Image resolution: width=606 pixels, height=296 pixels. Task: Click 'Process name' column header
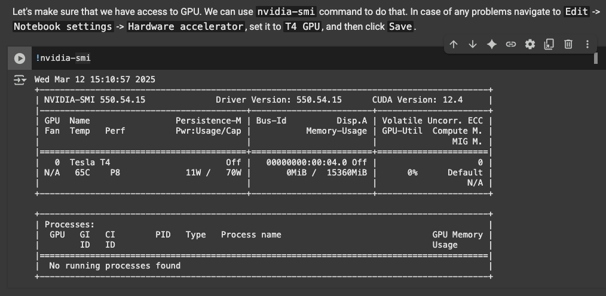tap(251, 235)
